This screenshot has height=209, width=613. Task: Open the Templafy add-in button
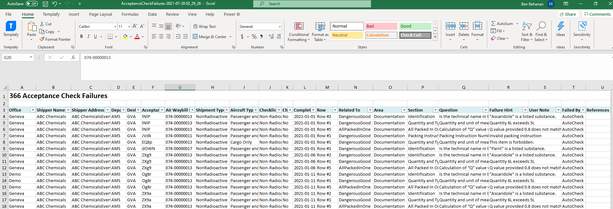[x=11, y=30]
